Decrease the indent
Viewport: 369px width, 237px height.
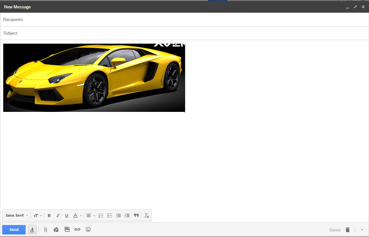[x=118, y=215]
